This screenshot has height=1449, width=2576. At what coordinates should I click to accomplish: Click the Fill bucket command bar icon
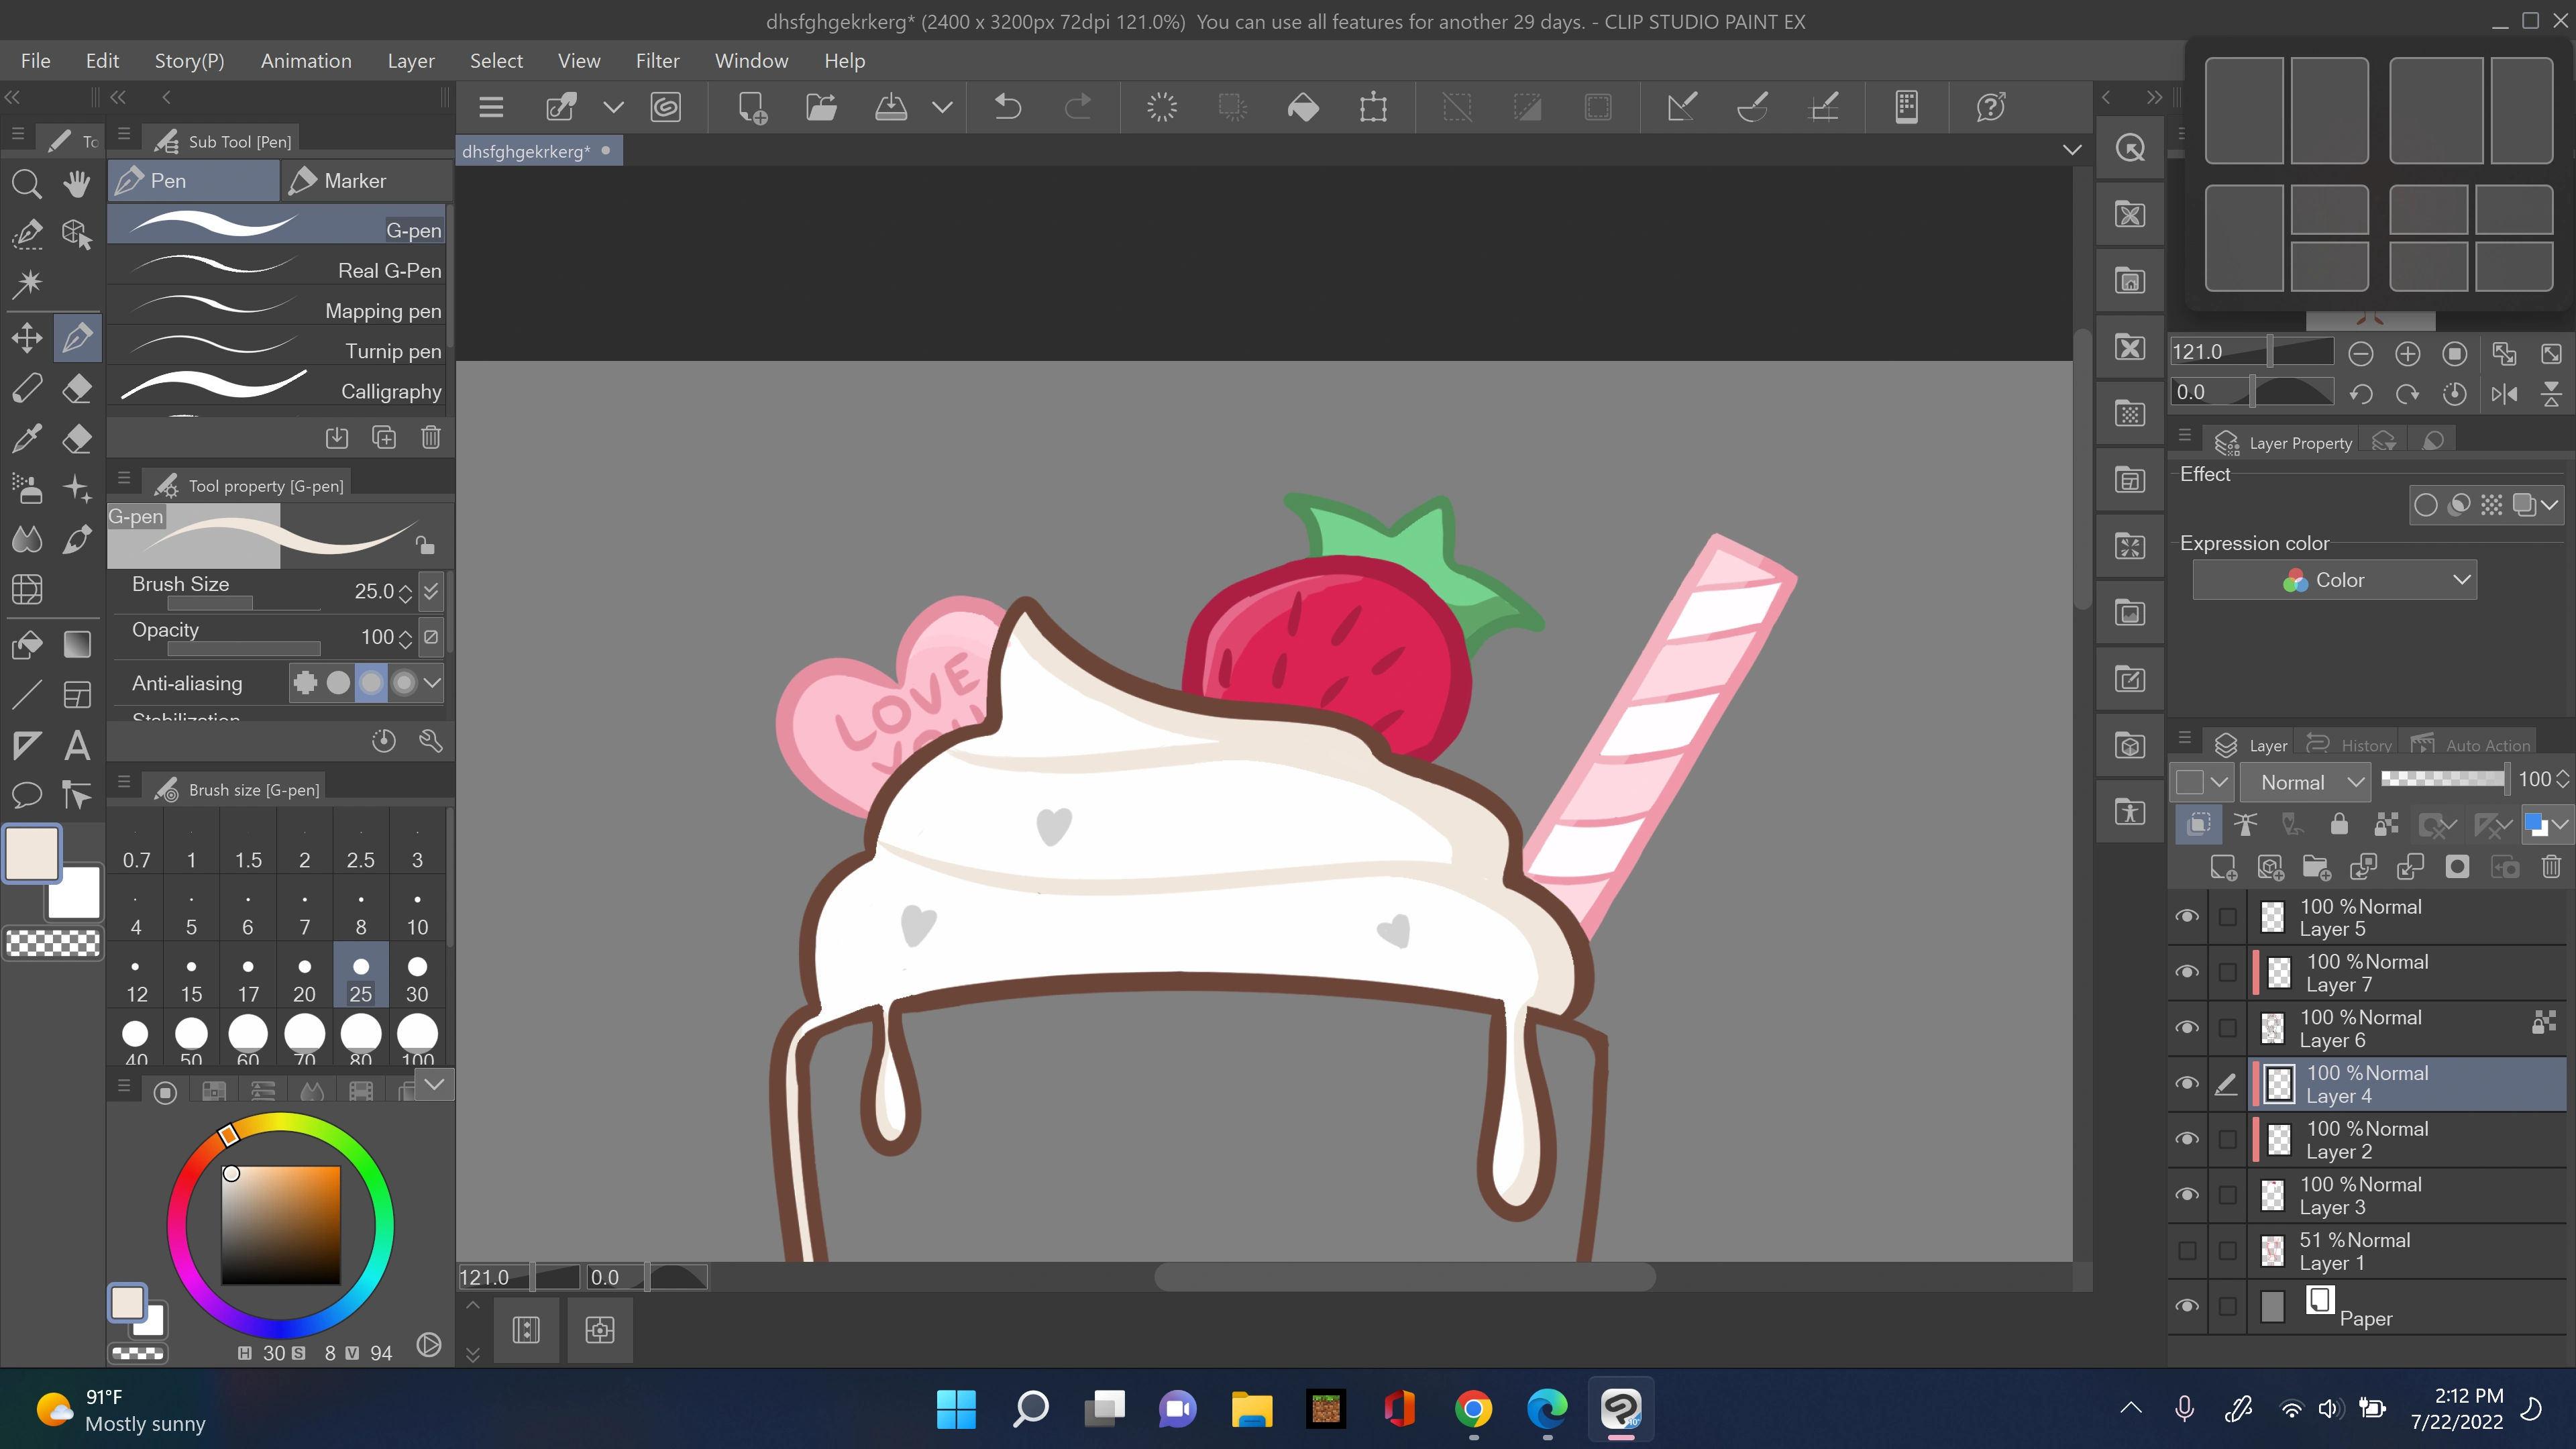pyautogui.click(x=1302, y=107)
